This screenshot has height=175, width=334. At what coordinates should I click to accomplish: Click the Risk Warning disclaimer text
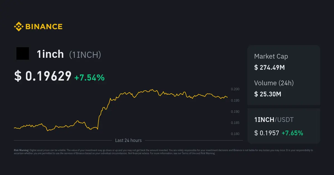163,152
